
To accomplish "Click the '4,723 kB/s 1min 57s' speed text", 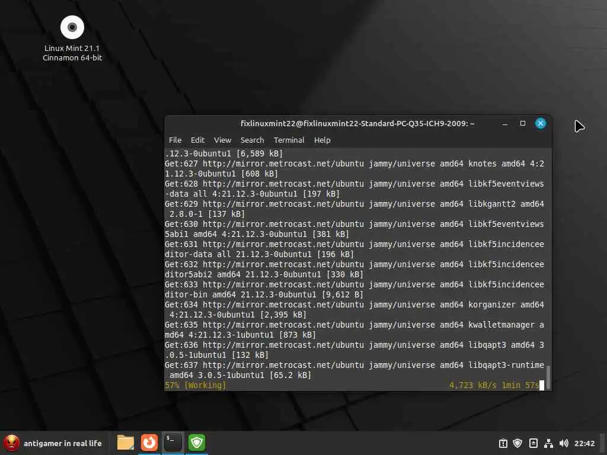I will point(494,385).
